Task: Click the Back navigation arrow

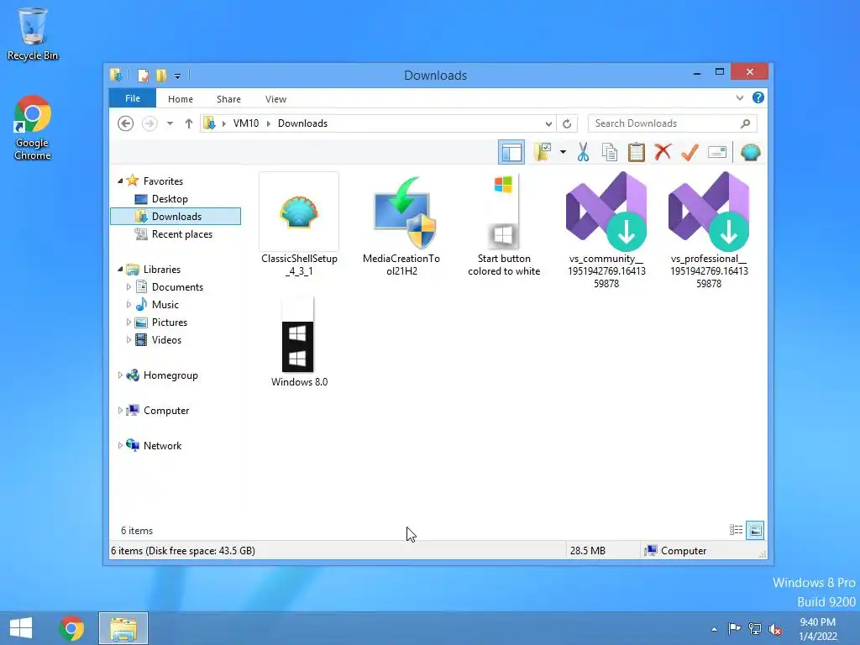Action: [x=126, y=123]
